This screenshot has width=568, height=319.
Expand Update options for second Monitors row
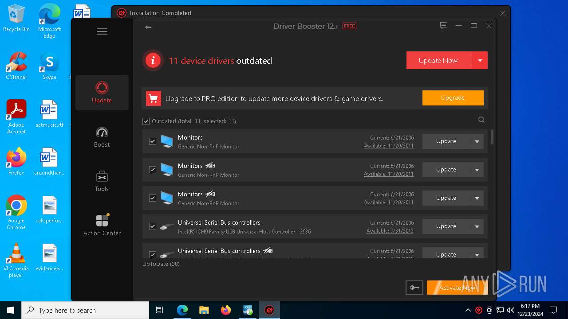click(x=477, y=170)
